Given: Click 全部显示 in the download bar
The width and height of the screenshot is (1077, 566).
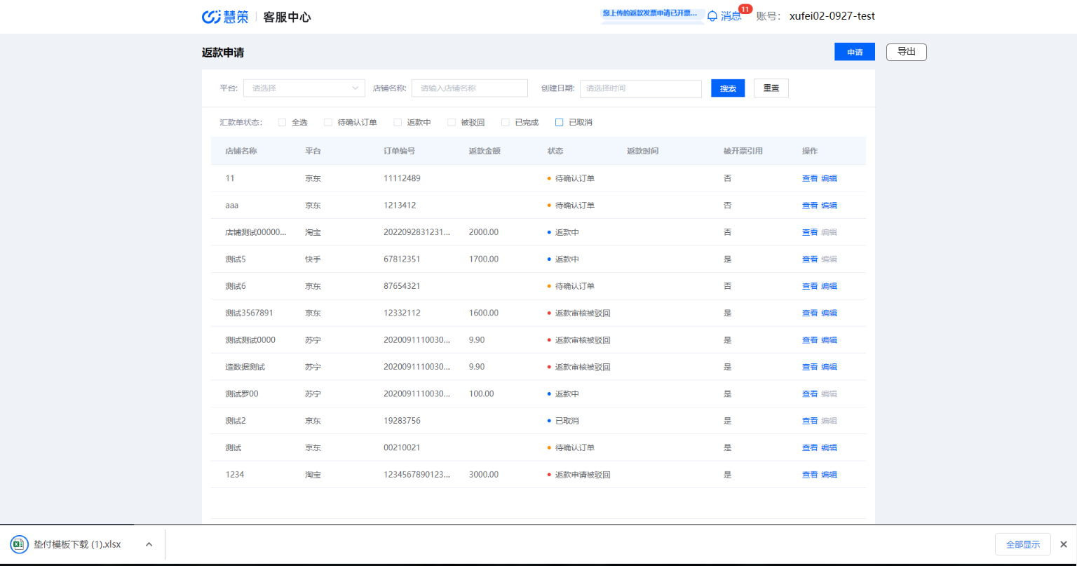Looking at the screenshot, I should [1023, 544].
